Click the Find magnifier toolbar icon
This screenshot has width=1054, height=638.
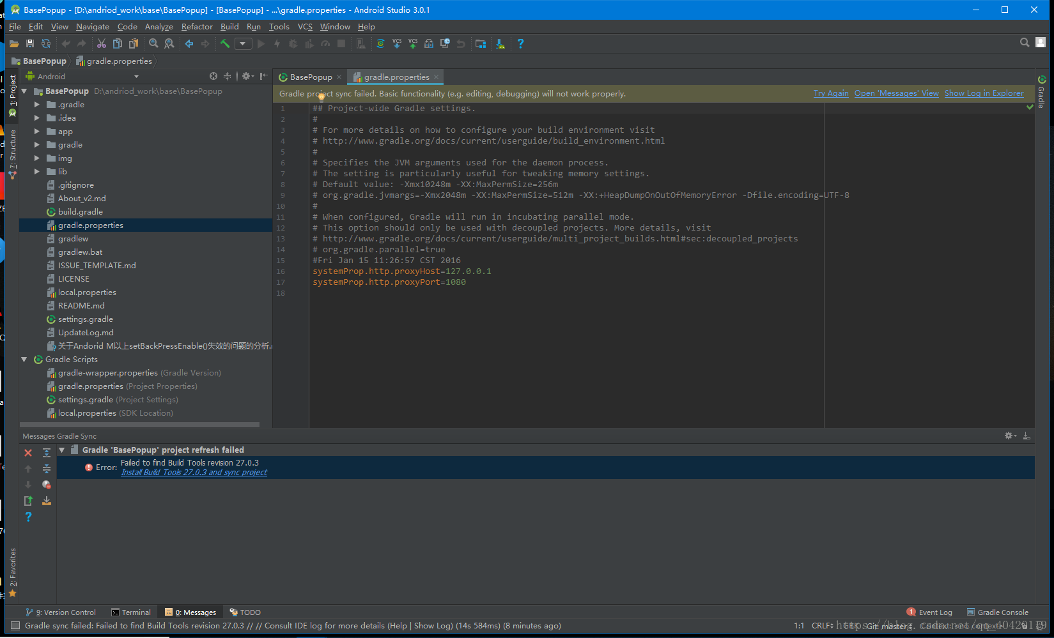[x=153, y=43]
